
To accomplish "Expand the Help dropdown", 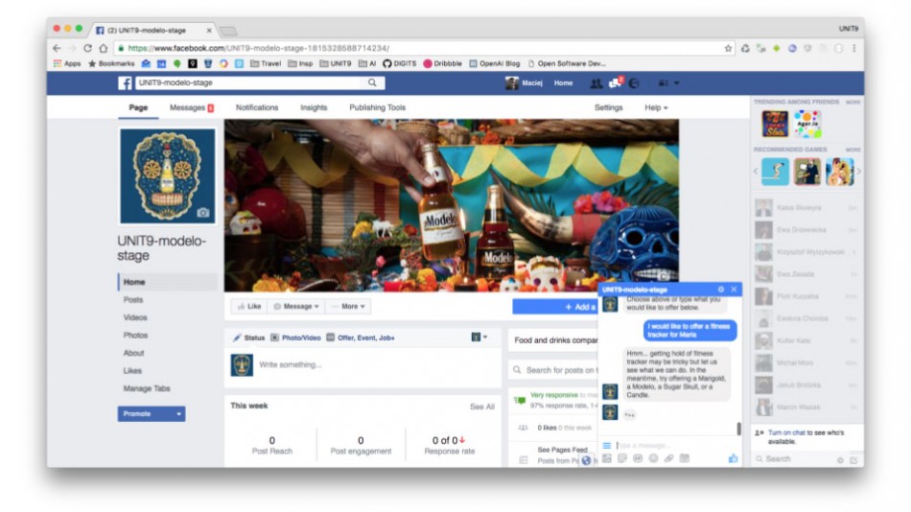I will (656, 107).
